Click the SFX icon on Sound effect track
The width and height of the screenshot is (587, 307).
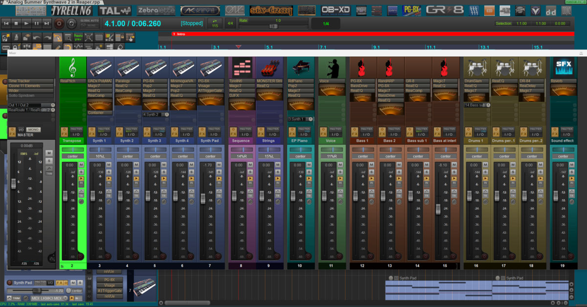pos(563,67)
